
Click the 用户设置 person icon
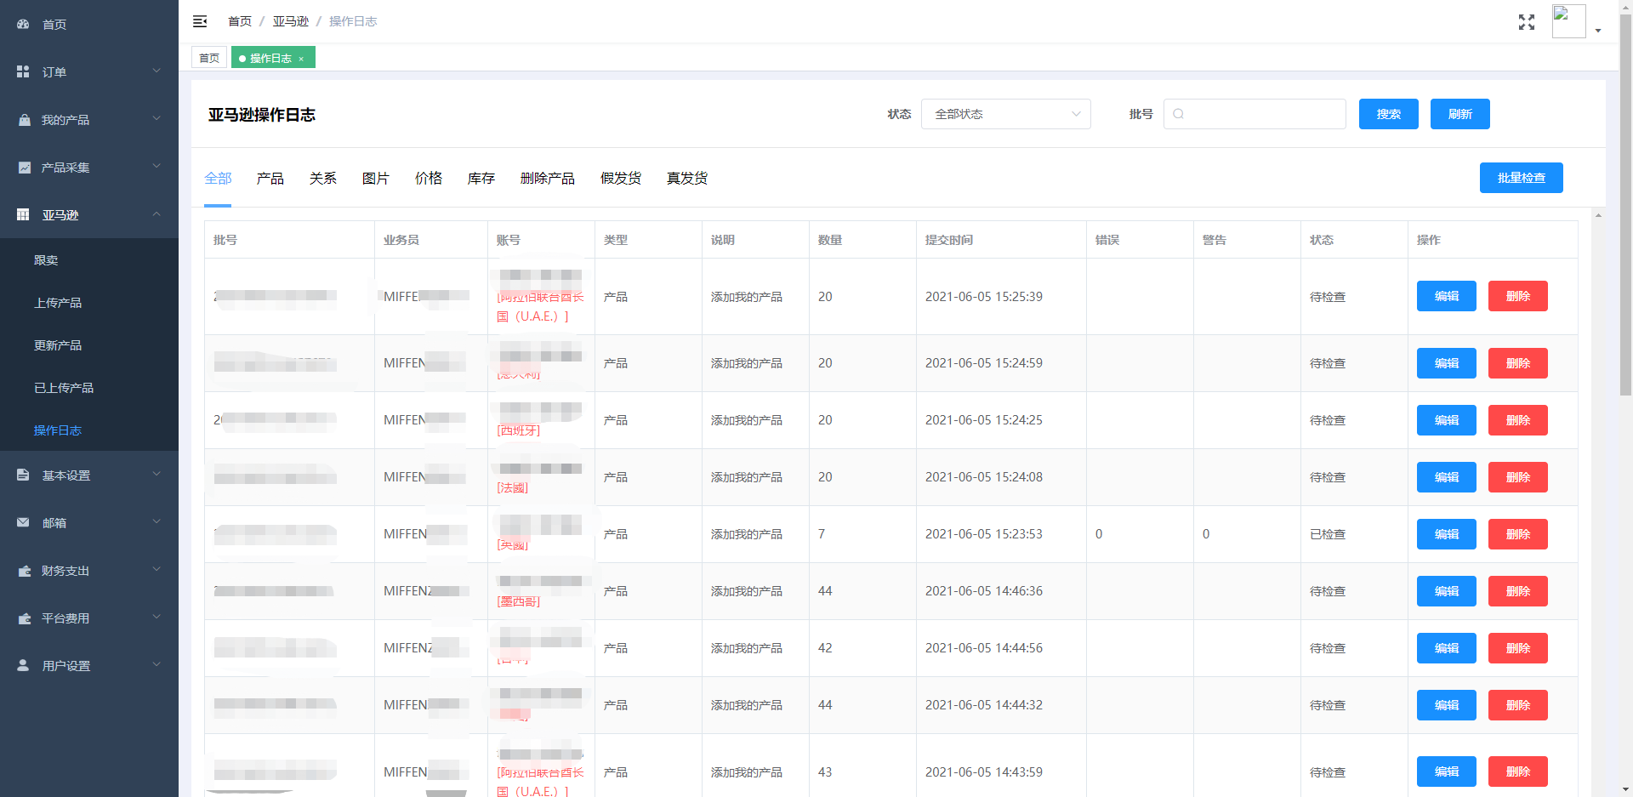point(23,666)
